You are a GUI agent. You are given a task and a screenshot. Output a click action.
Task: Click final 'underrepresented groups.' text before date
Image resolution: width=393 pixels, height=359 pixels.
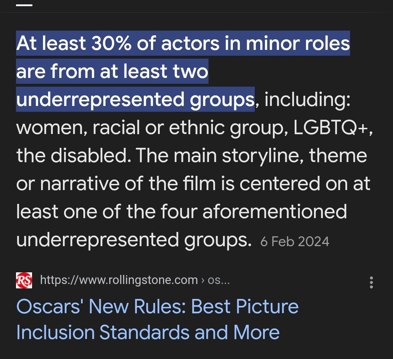pos(134,240)
